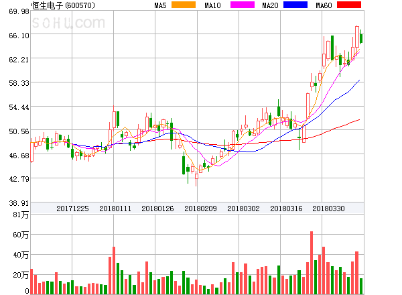
Task: Click the MA5 legend label
Action: coord(160,5)
